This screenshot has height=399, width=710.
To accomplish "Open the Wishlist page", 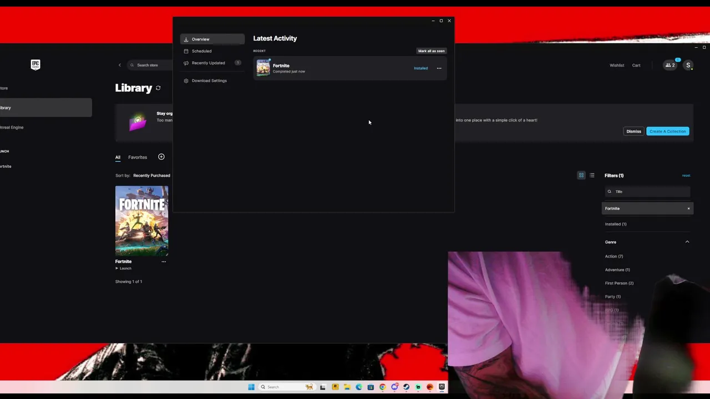I will pyautogui.click(x=617, y=65).
